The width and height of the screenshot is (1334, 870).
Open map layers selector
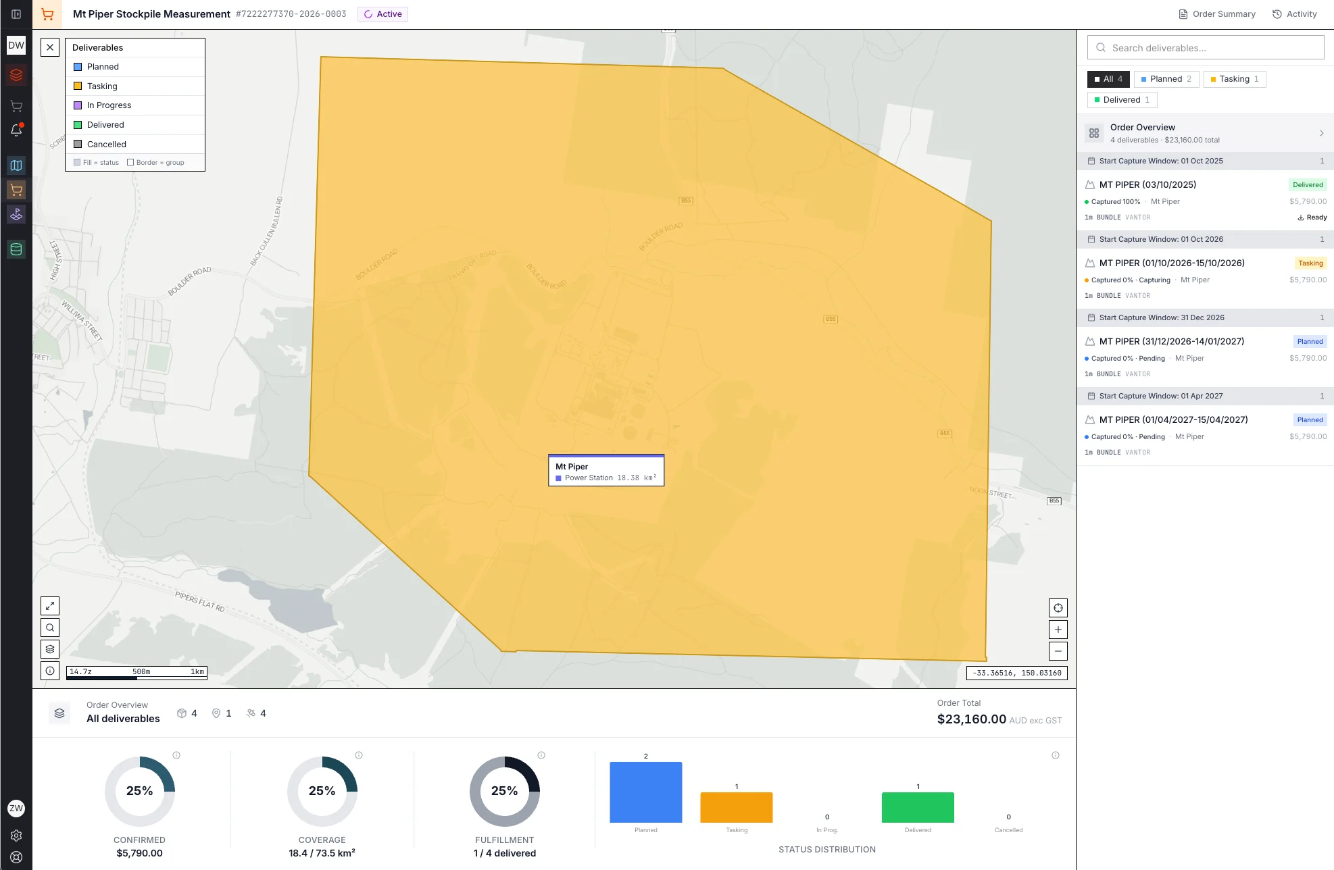coord(50,649)
